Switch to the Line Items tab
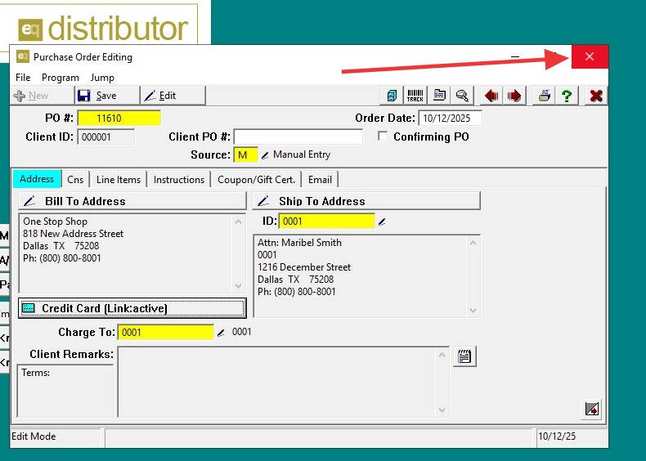646x461 pixels. pos(119,180)
